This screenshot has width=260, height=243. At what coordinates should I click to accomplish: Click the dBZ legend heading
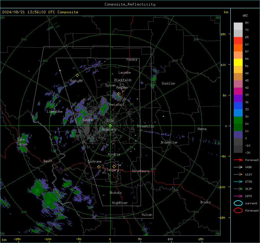click(x=245, y=15)
